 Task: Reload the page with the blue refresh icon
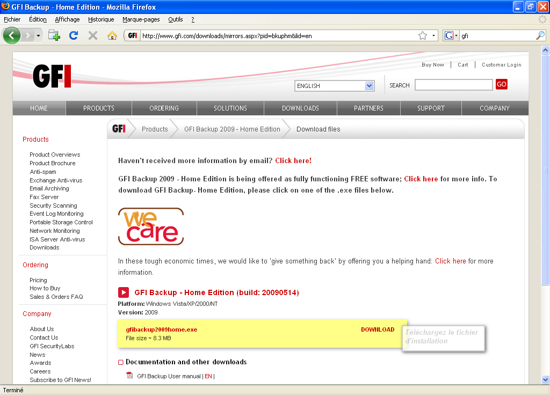(73, 35)
